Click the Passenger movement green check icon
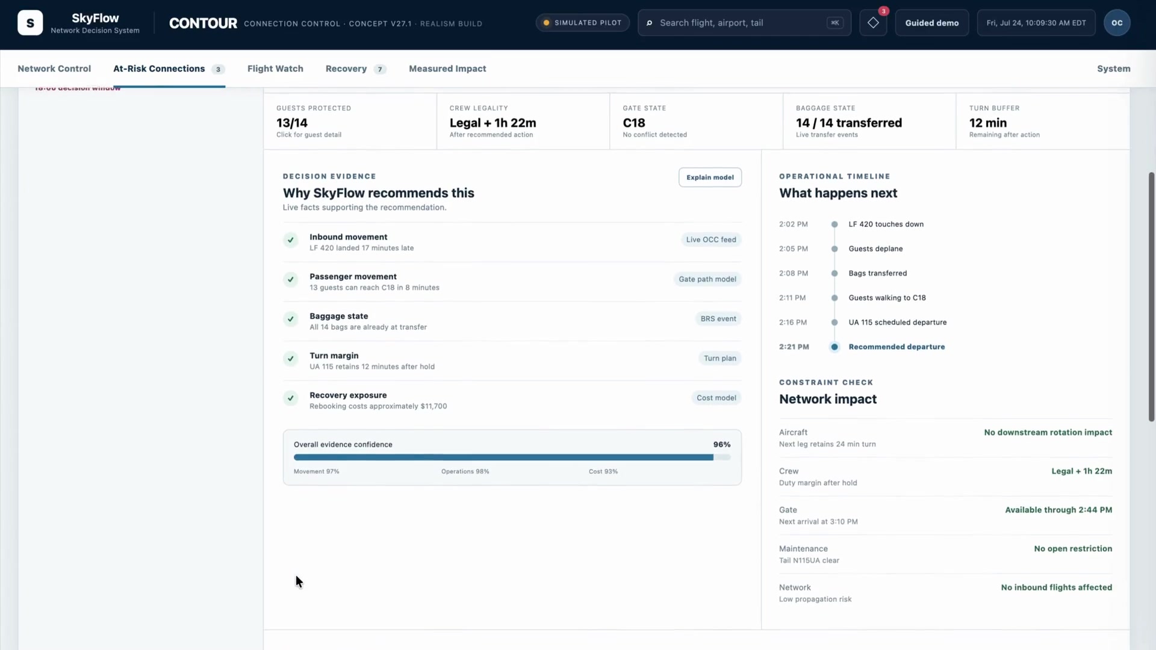The width and height of the screenshot is (1156, 650). pyautogui.click(x=291, y=280)
